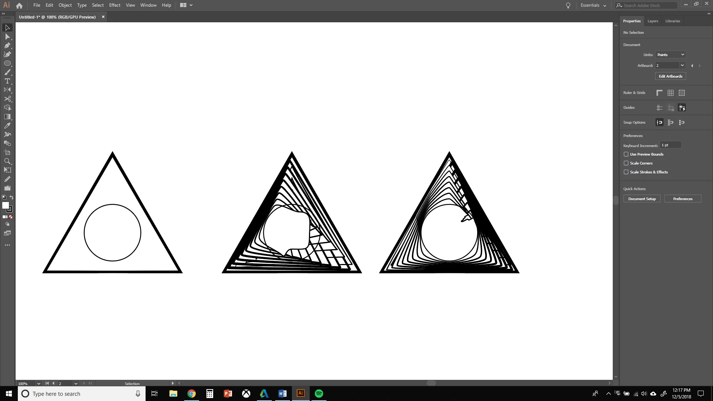Open the Units dropdown
Screen dimensions: 713x401
670,55
